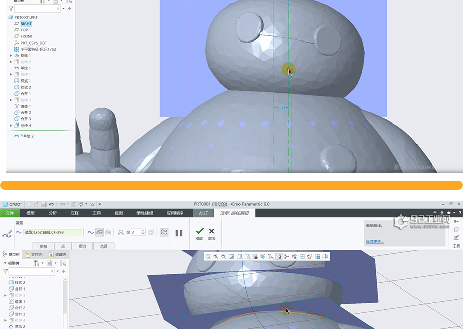Click the Regenerate icon in quick access
The image size is (463, 329).
click(73, 204)
